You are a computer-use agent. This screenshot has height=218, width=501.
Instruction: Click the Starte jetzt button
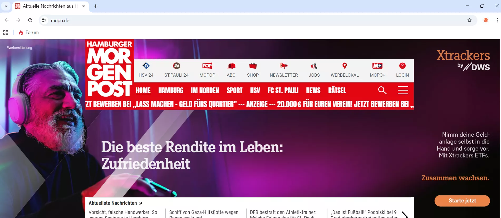pos(462,201)
